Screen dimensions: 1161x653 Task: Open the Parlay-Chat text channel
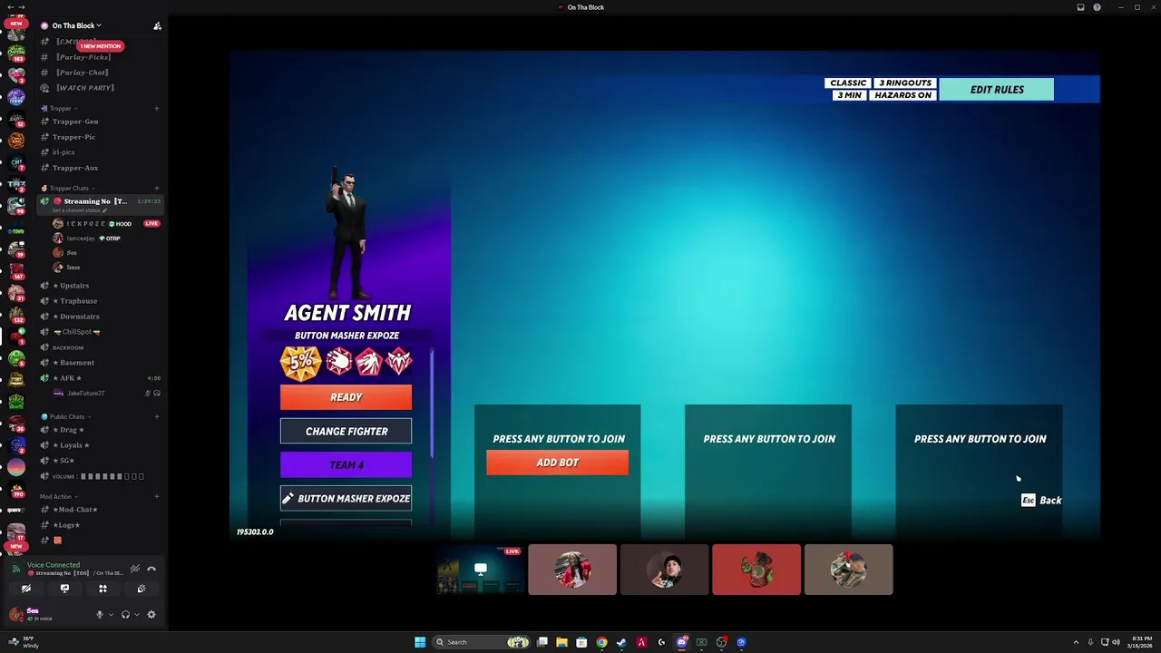(x=83, y=73)
